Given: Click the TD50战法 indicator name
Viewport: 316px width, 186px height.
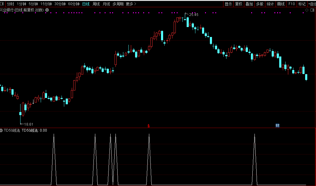Looking at the screenshot, I should (x=12, y=130).
